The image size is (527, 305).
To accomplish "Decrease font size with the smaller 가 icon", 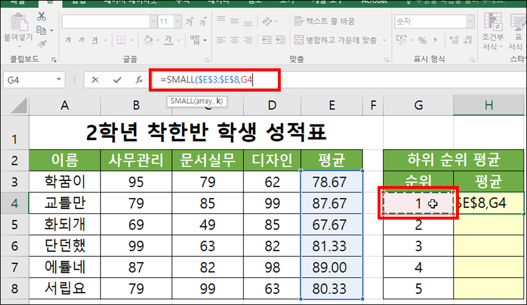I will click(x=203, y=22).
